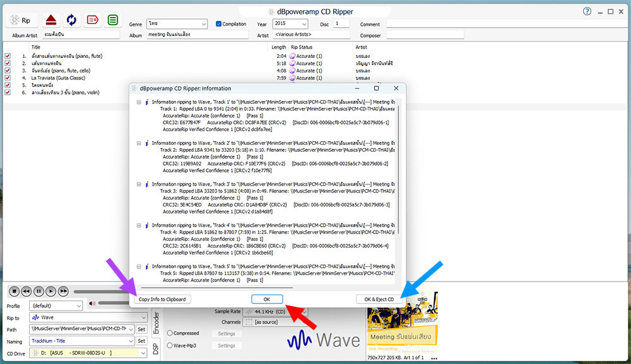Image resolution: width=631 pixels, height=364 pixels.
Task: Click Copy Info to Clipboard button
Action: pos(162,299)
